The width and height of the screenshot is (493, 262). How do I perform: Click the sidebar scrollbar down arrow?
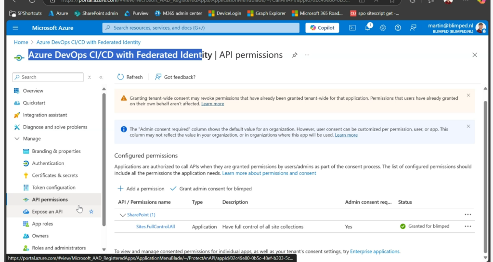point(104,250)
